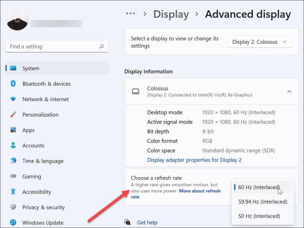
Task: Click the Accessibility figure icon
Action: (x=13, y=191)
